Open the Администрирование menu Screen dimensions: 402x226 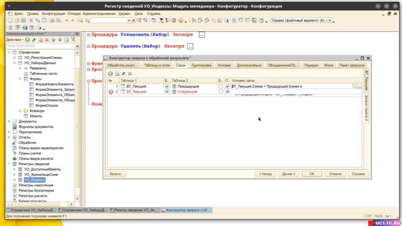pos(99,14)
